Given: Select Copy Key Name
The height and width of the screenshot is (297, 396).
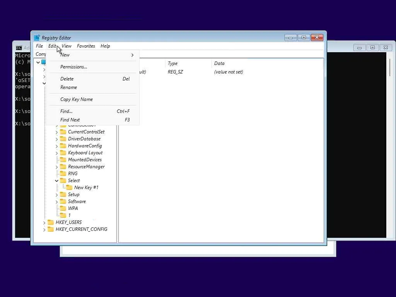Looking at the screenshot, I should coord(92,99).
